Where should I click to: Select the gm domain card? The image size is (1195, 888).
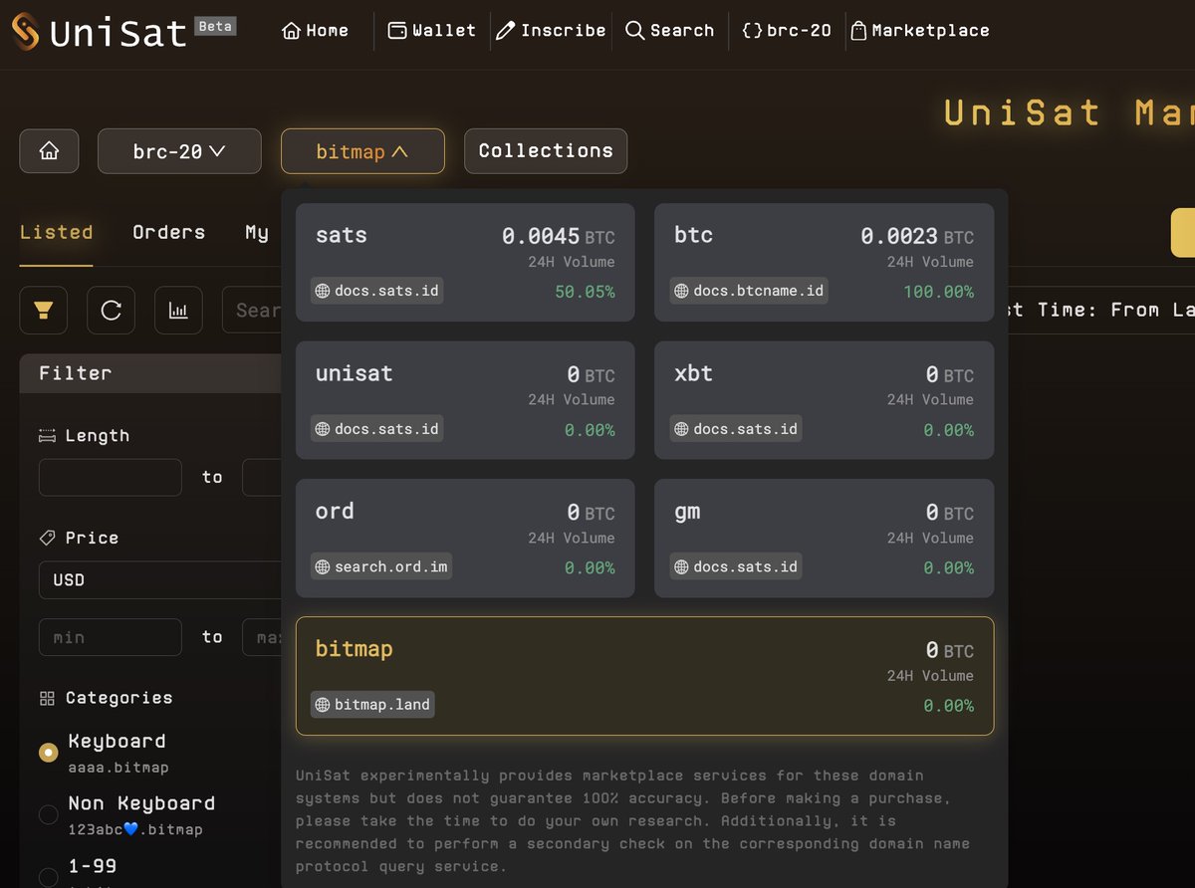(x=824, y=538)
